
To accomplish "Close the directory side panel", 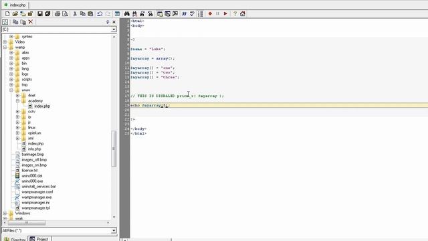I will (114, 22).
